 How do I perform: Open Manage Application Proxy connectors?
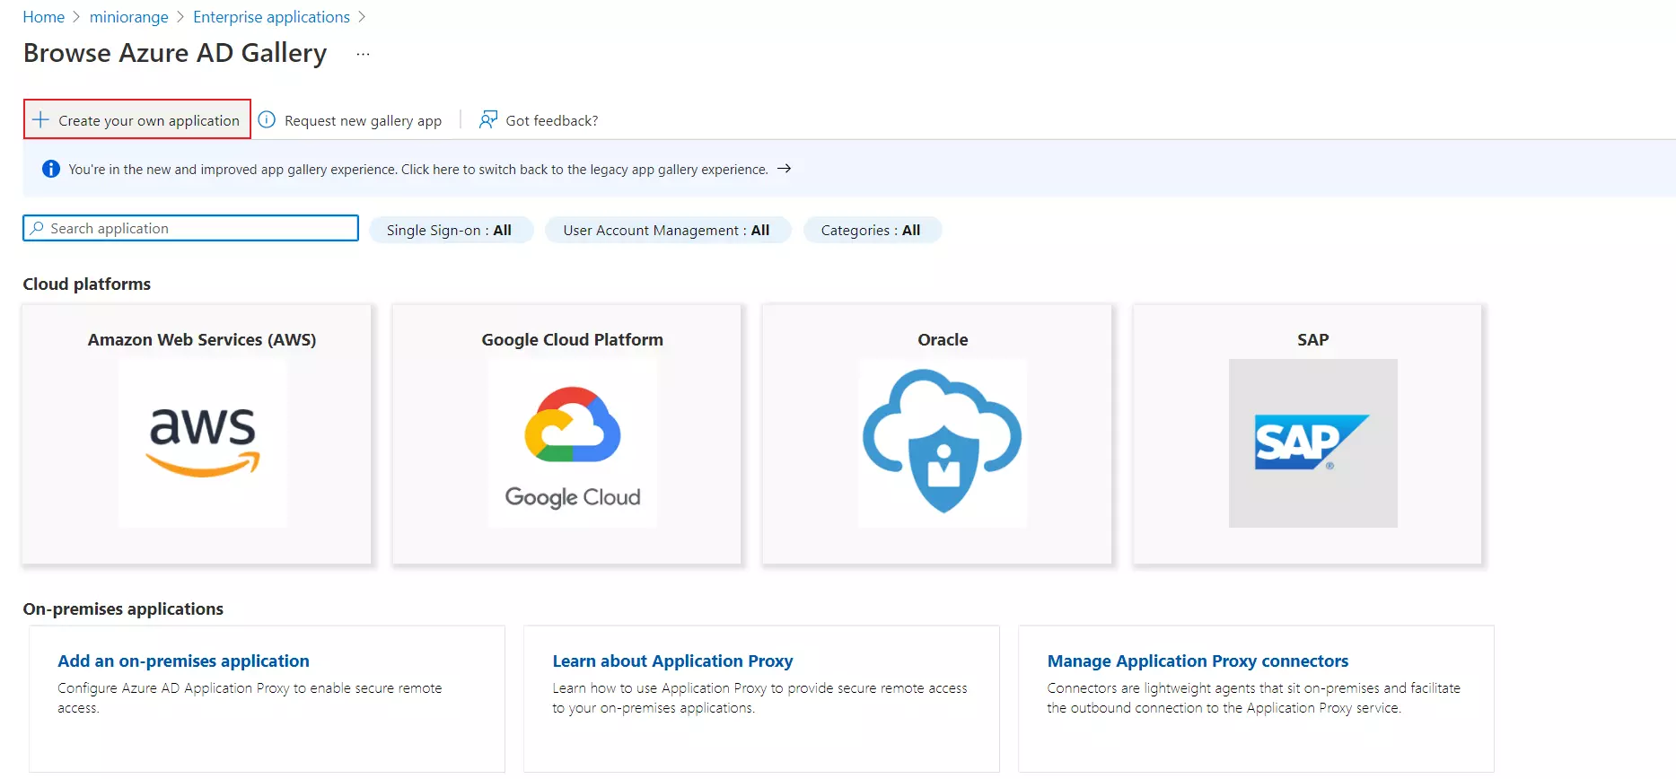tap(1198, 661)
